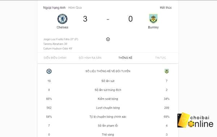Viewport: 217px width, 137px height.
Task: Switch to the Đội Hình Ra Sân tab
Action: tap(90, 58)
